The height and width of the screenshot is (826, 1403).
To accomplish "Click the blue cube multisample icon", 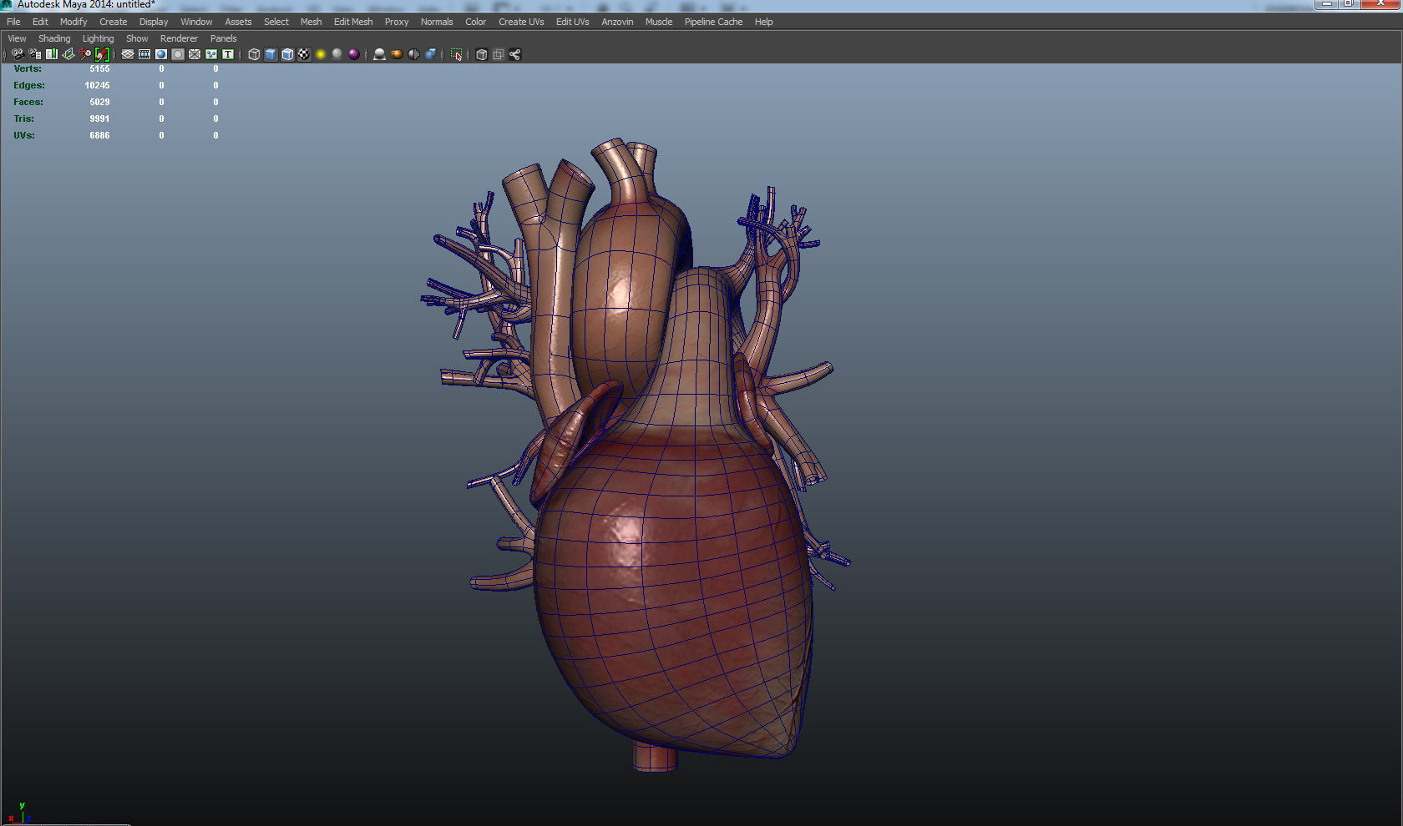I will (431, 54).
